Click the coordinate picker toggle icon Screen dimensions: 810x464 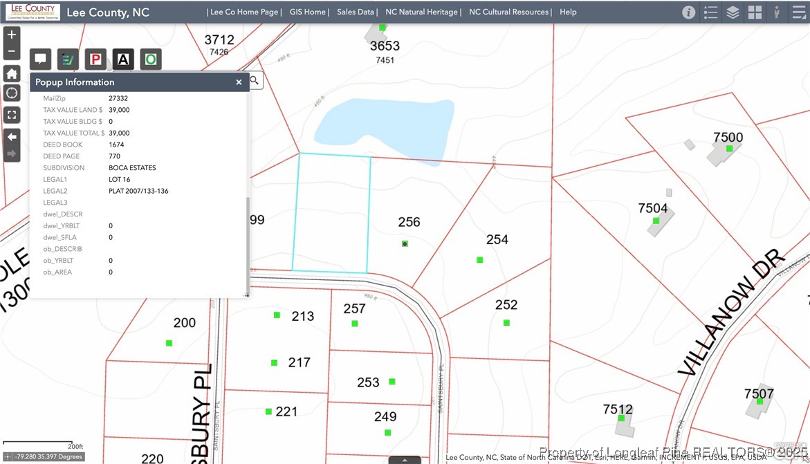point(8,457)
